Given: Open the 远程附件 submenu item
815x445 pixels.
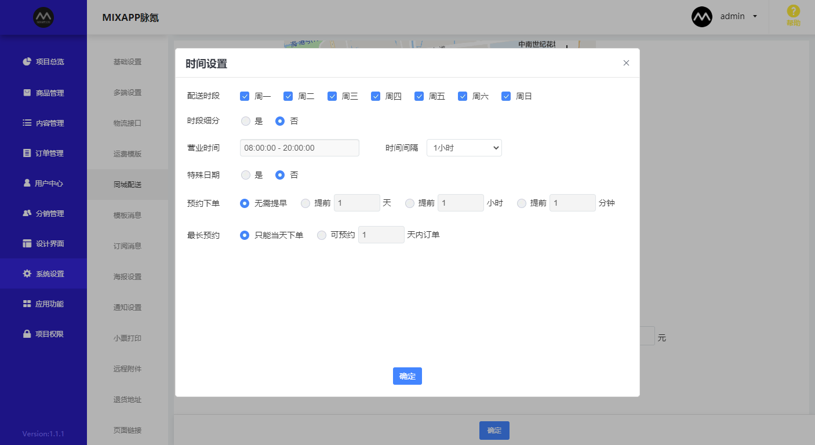Looking at the screenshot, I should [128, 369].
